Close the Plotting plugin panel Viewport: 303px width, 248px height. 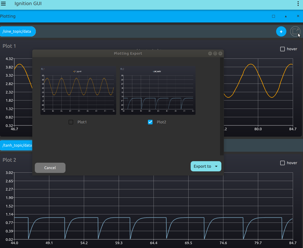[298, 16]
